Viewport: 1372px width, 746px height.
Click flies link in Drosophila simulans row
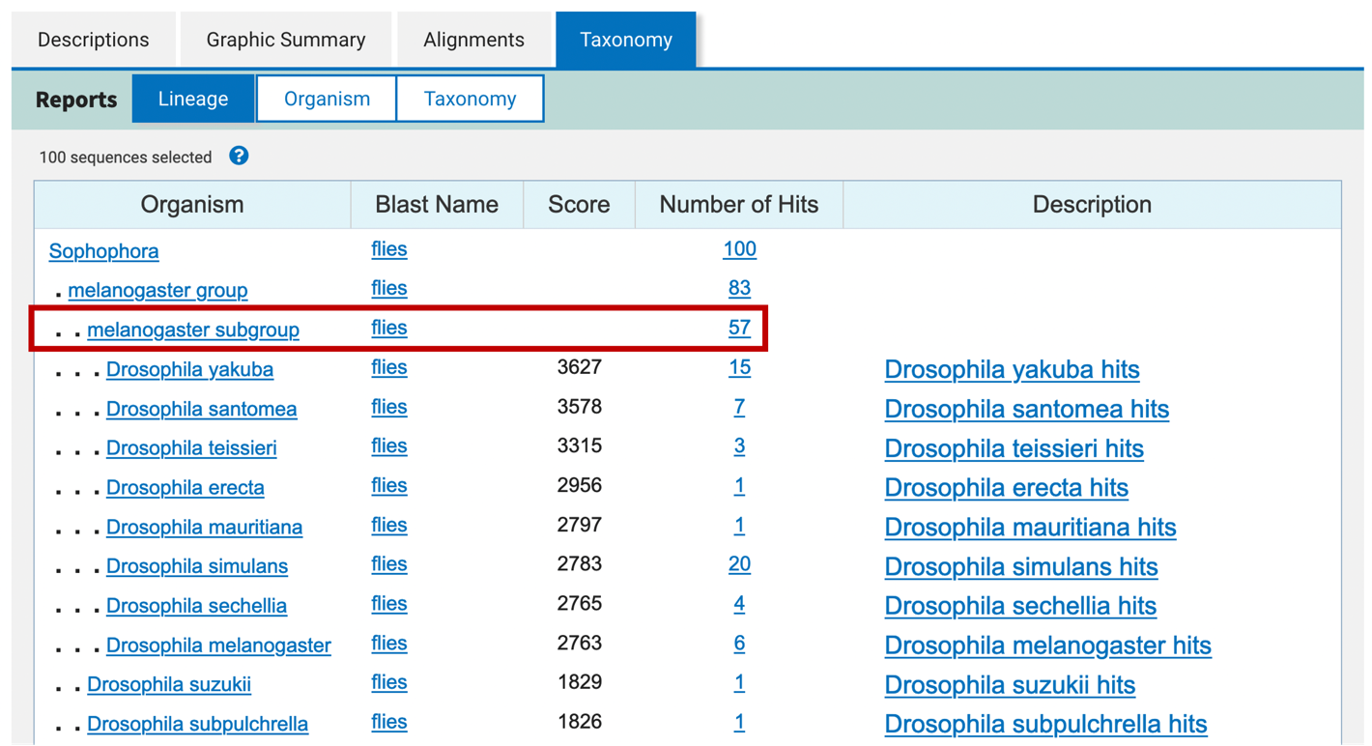388,564
